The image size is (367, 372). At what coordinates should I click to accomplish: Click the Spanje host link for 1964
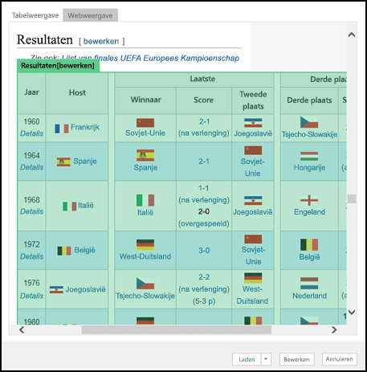(x=85, y=161)
